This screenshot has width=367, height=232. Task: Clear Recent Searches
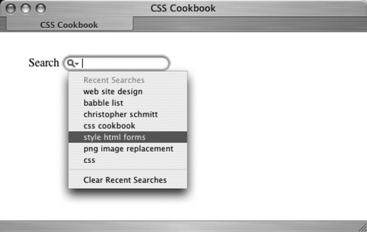pyautogui.click(x=125, y=180)
